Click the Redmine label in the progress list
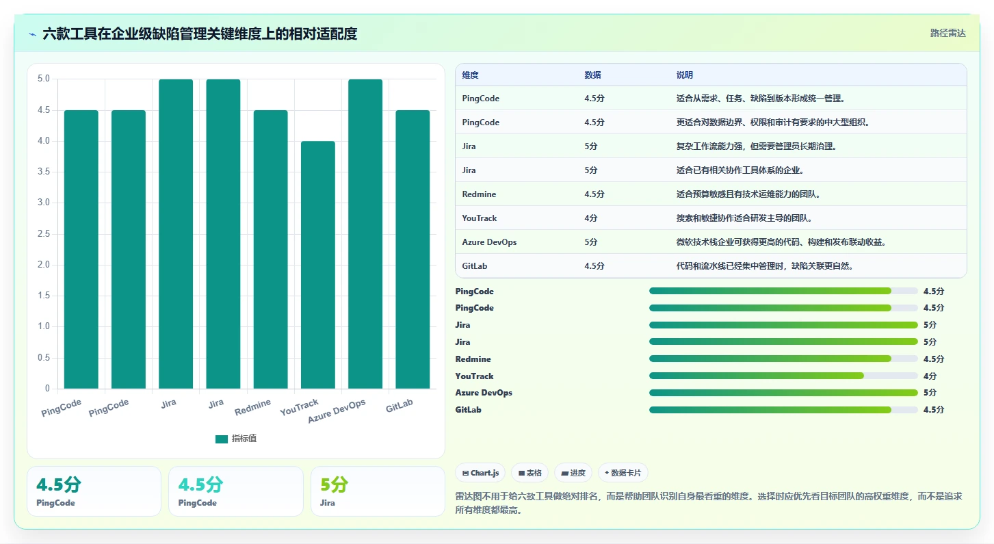This screenshot has width=994, height=544. pyautogui.click(x=473, y=359)
